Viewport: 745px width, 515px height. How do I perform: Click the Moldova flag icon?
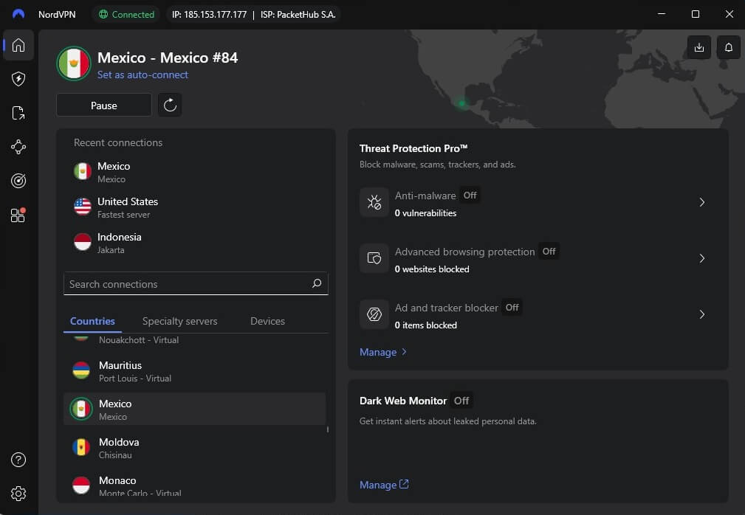[81, 448]
